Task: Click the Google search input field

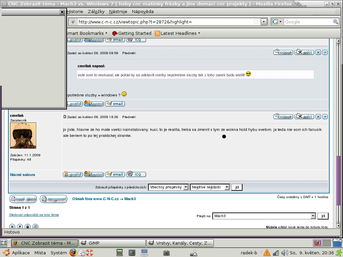Action: [x=307, y=22]
